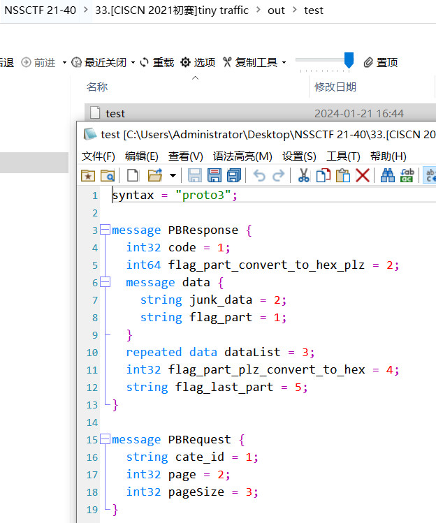Click the text flag_last_part

point(224,388)
